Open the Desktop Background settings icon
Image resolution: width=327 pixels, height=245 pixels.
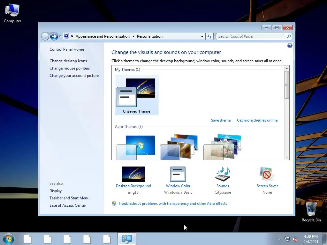[x=133, y=174]
